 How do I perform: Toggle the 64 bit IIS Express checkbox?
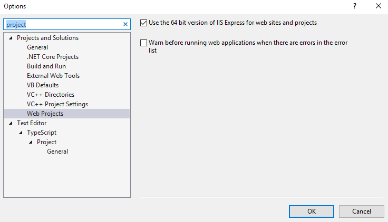144,23
